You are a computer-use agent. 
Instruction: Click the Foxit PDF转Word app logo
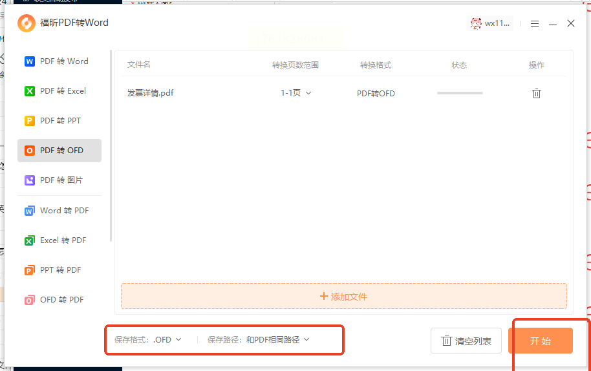(x=27, y=23)
